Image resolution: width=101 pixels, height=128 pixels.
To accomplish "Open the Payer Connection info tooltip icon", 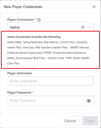I will tap(39, 20).
